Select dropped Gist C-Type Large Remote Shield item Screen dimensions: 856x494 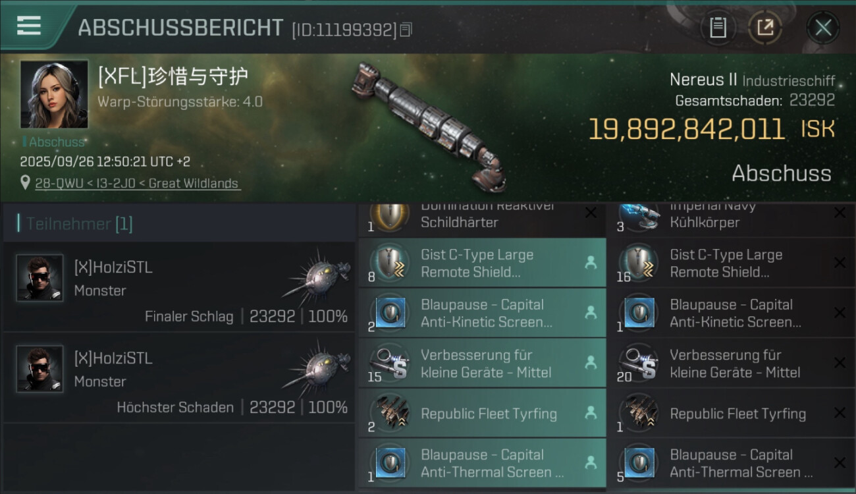pos(482,263)
